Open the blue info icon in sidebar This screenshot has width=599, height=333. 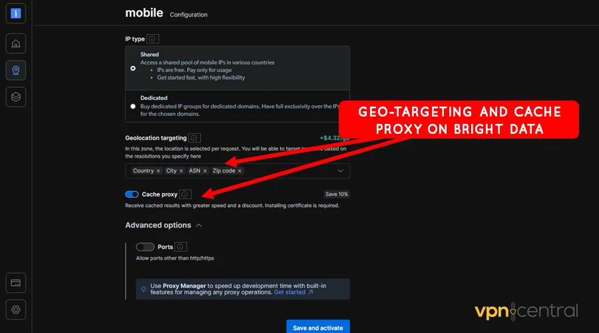16,14
